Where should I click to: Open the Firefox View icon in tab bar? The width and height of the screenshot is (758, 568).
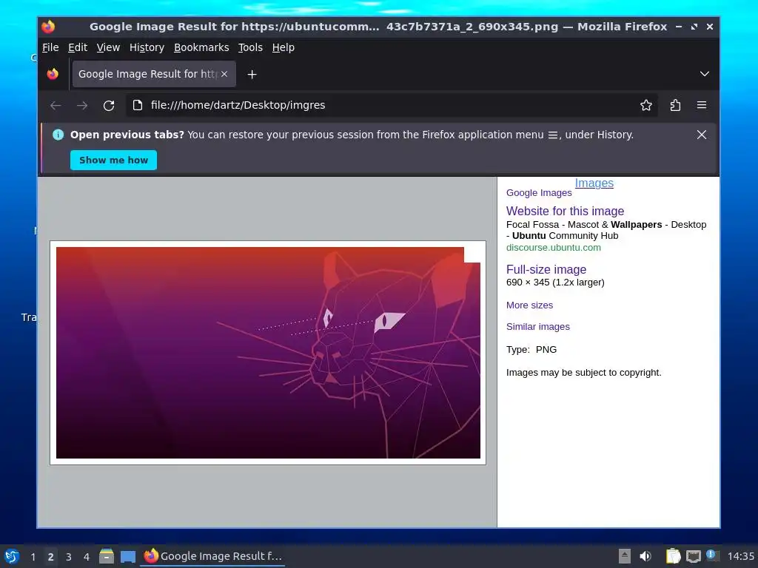[x=53, y=74]
